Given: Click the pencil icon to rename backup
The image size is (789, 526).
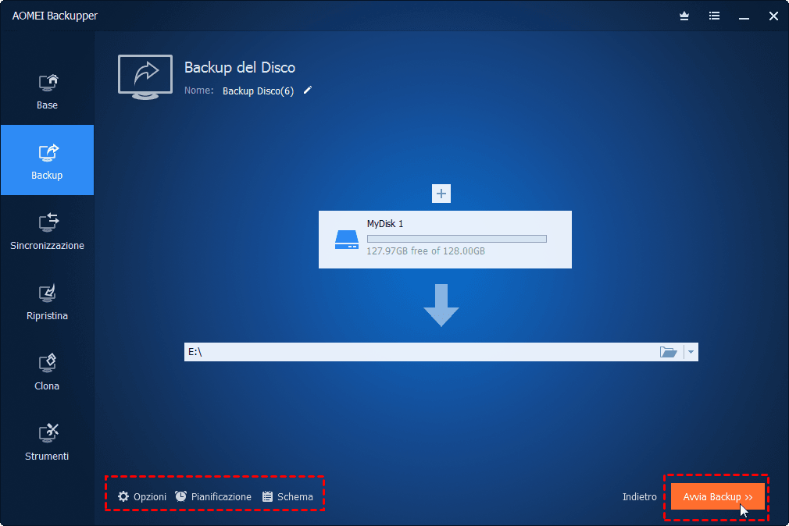Looking at the screenshot, I should coord(308,90).
